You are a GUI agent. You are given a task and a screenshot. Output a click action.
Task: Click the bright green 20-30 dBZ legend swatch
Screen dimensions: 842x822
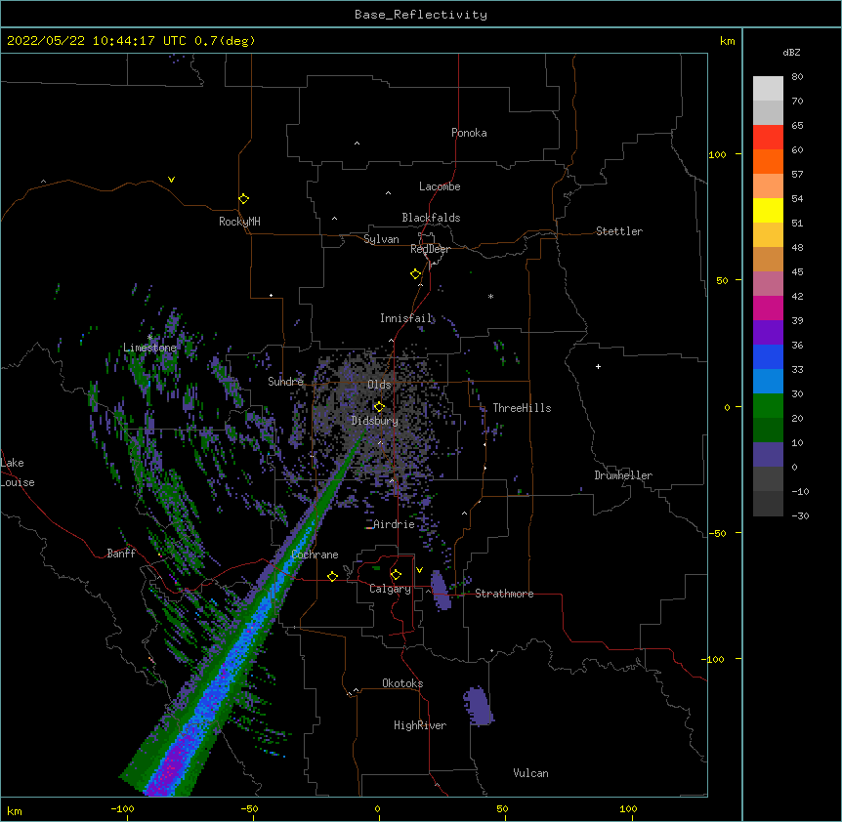coord(768,406)
